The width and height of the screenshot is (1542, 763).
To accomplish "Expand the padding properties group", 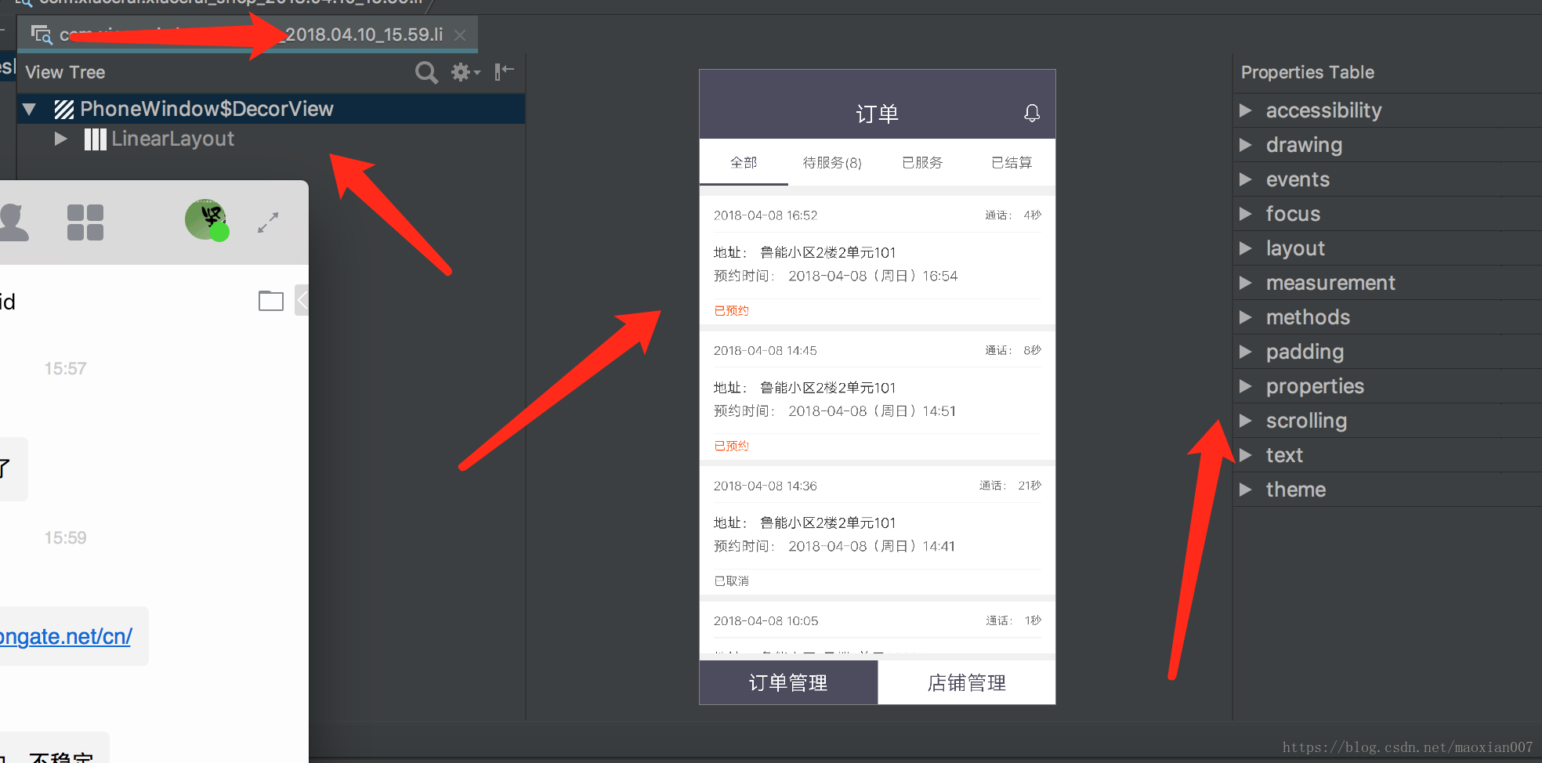I will click(x=1245, y=352).
